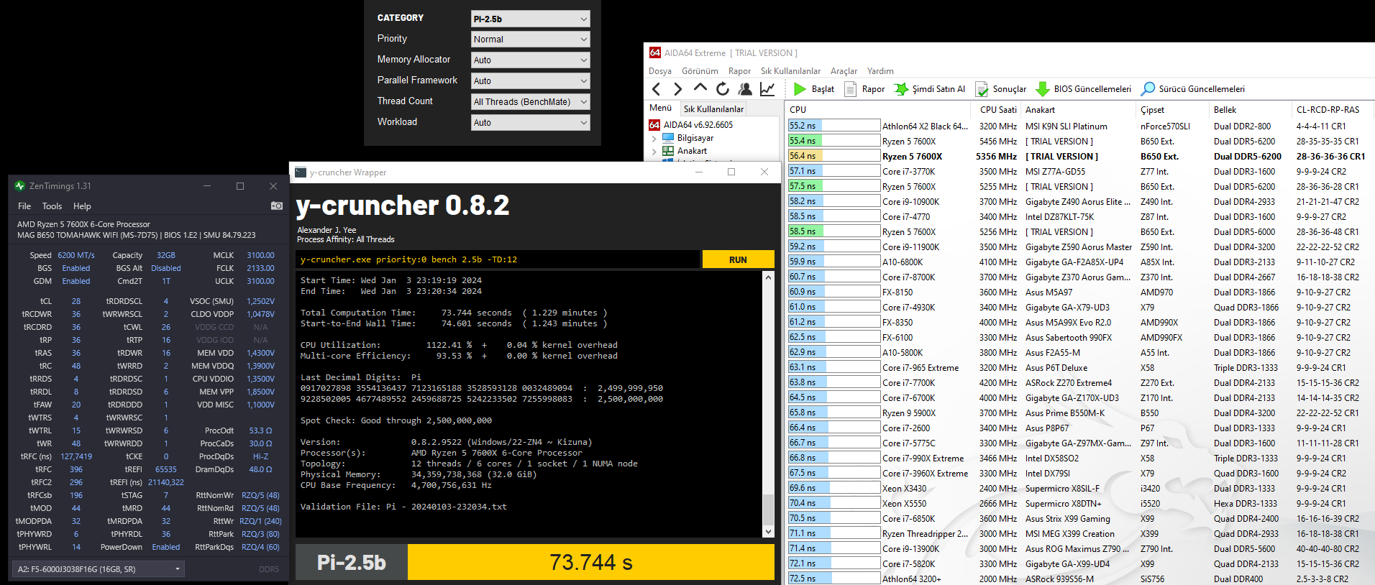
Task: Select the Ryzen 9 5900X result row
Action: (x=1080, y=413)
